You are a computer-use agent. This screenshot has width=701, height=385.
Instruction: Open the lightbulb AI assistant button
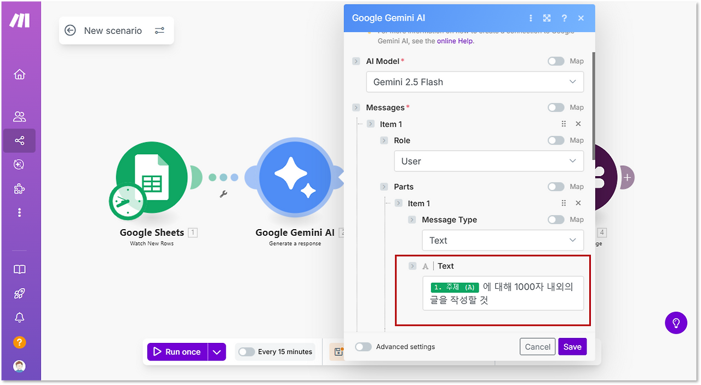point(676,323)
